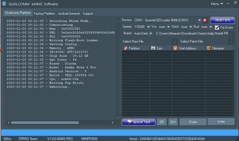This screenshot has height=141, width=239.
Task: Click the Partition column header icon
Action: pyautogui.click(x=125, y=48)
